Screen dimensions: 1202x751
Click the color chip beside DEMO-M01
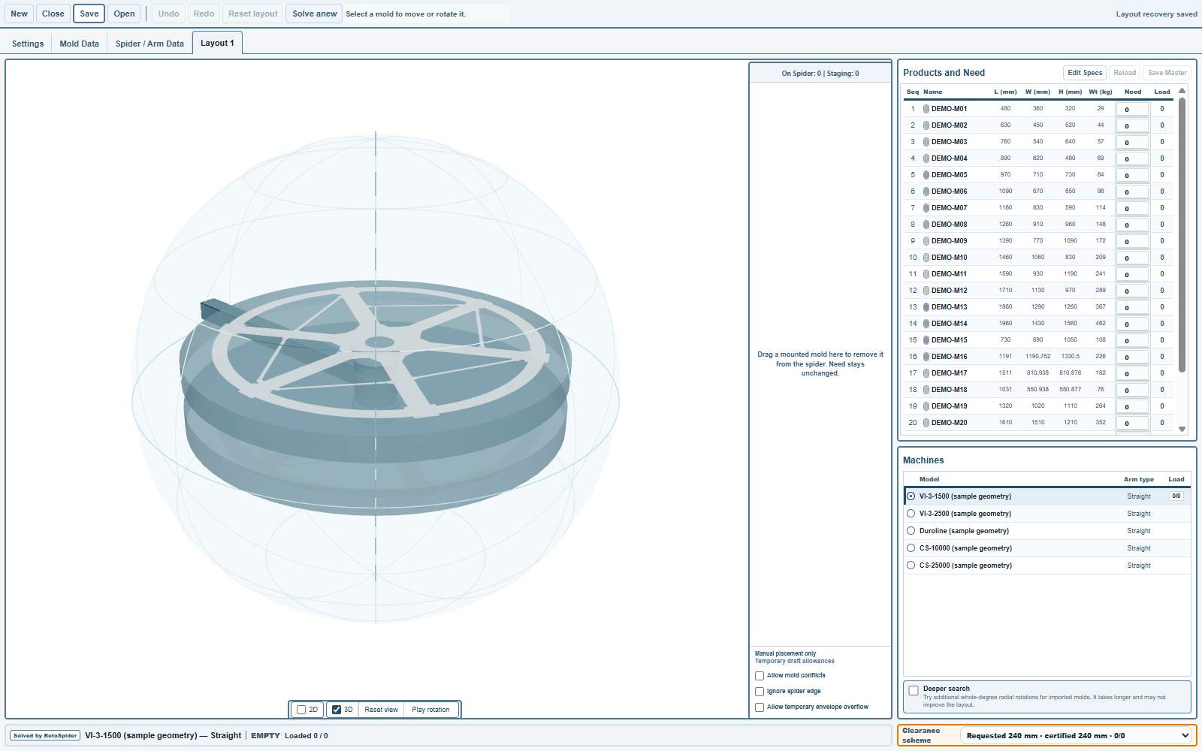(x=926, y=109)
